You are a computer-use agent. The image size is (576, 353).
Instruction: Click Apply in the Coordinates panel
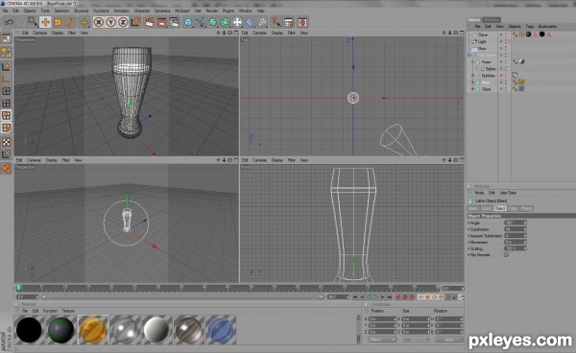[449, 340]
